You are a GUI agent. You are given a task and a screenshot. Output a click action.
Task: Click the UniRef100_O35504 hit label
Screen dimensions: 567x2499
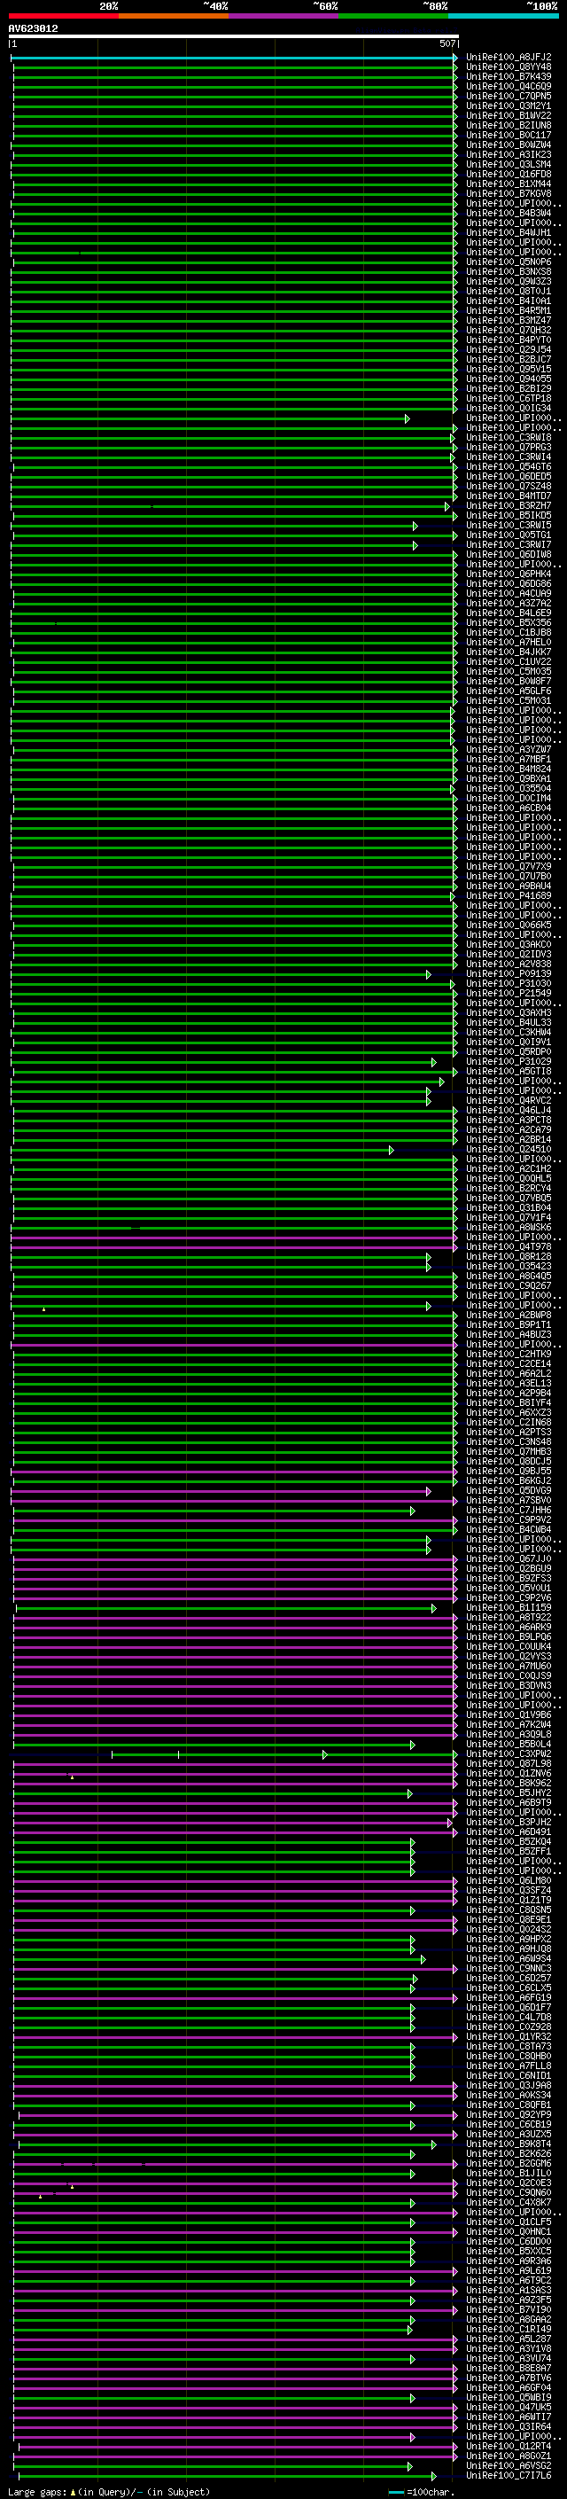pyautogui.click(x=509, y=788)
